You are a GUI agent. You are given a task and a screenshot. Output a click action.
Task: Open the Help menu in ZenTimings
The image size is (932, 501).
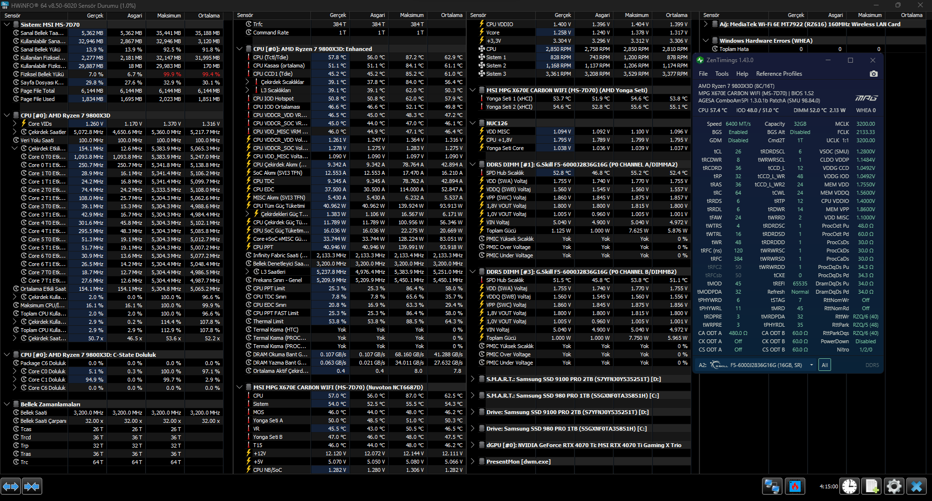click(742, 74)
